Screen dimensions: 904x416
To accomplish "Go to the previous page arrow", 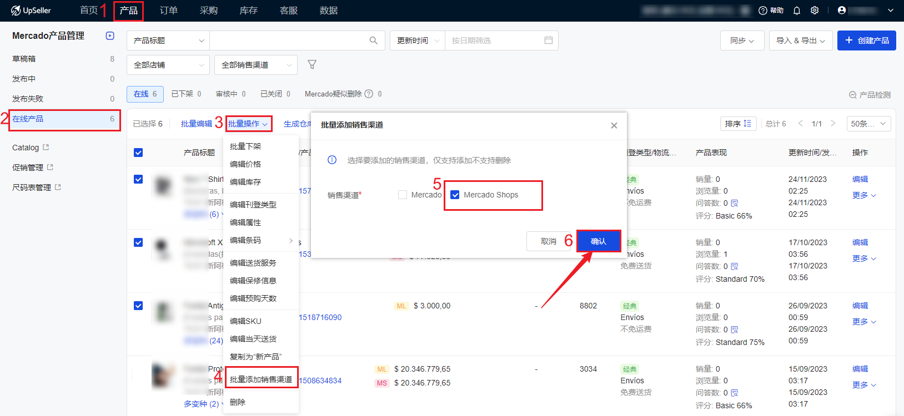I will (801, 123).
